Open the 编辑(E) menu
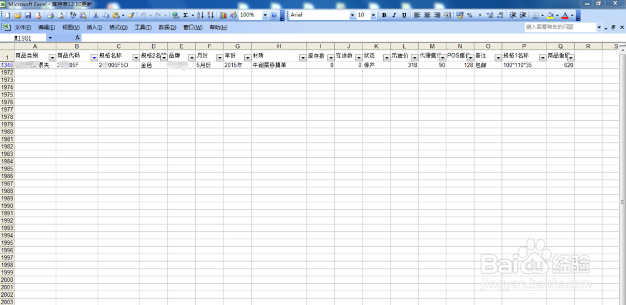Screen dimensions: 626x305 pyautogui.click(x=47, y=27)
